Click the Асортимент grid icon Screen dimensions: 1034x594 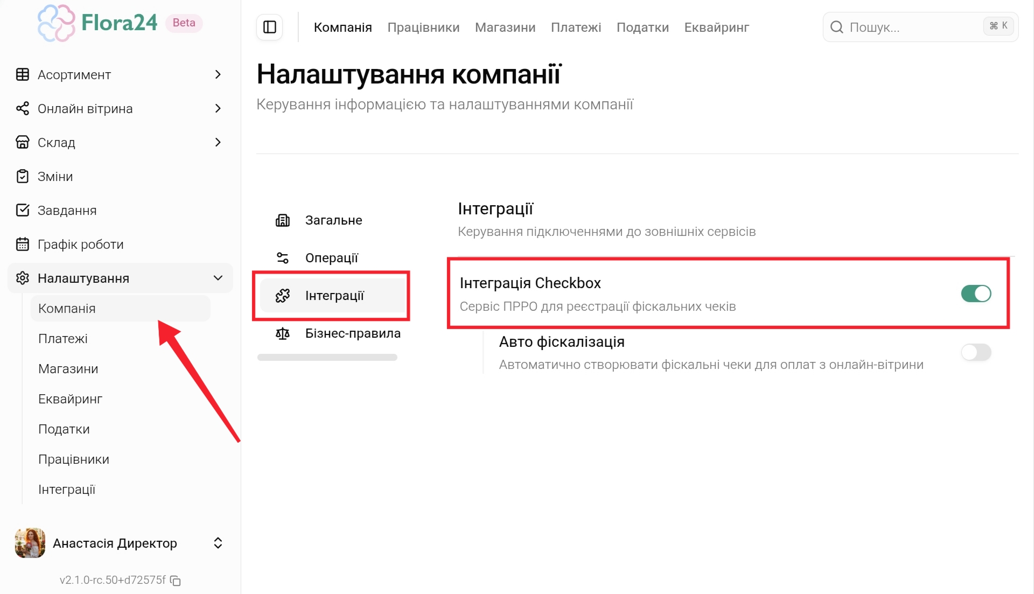pos(23,75)
